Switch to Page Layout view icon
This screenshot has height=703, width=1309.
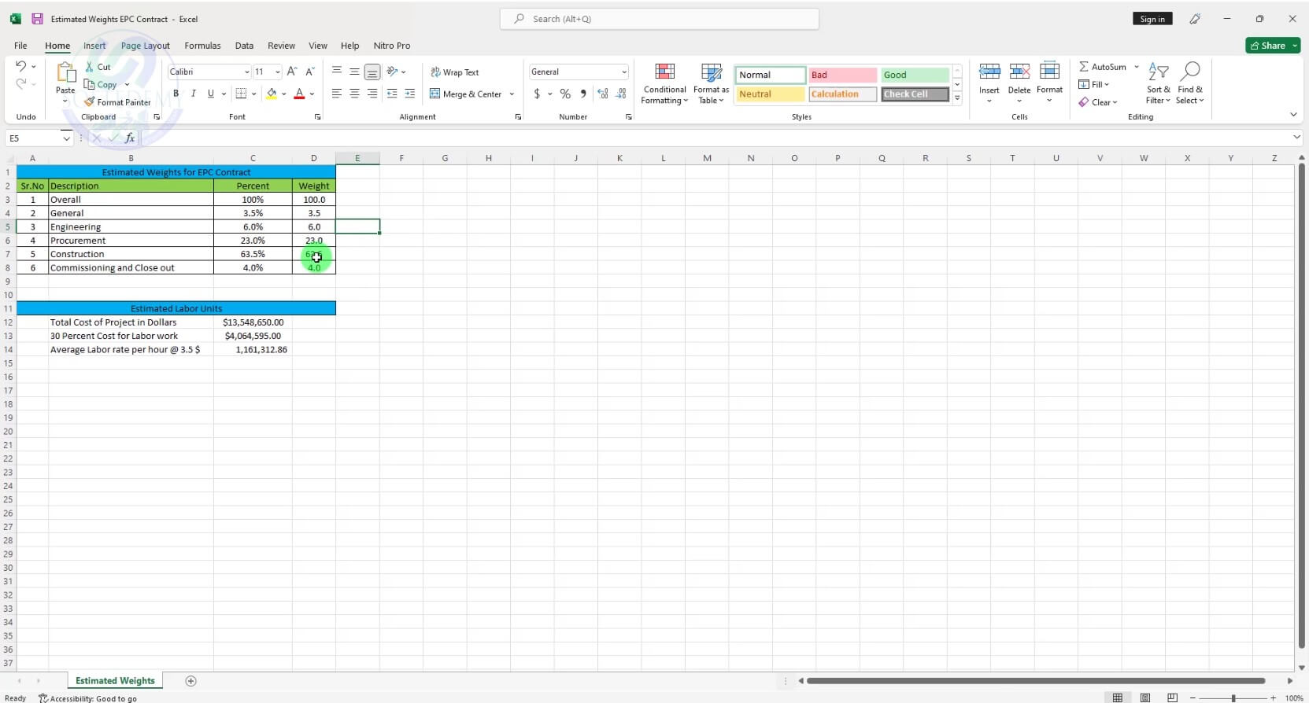pos(1145,697)
